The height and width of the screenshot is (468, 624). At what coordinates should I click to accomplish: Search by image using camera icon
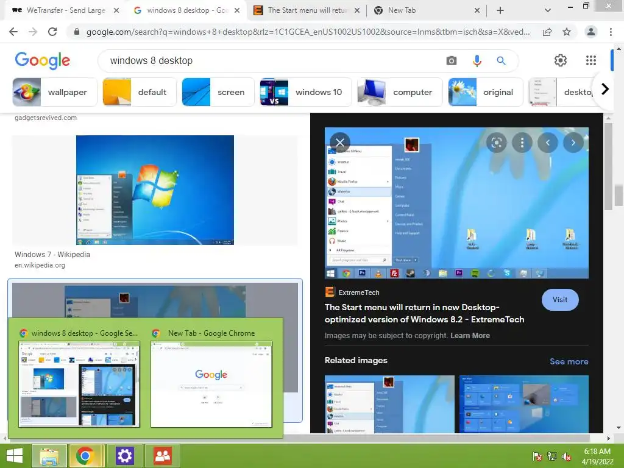pyautogui.click(x=452, y=60)
